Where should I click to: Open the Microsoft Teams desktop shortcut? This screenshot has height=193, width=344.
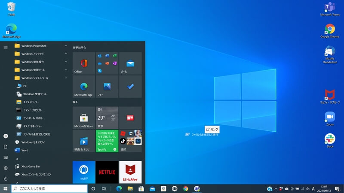click(x=330, y=9)
